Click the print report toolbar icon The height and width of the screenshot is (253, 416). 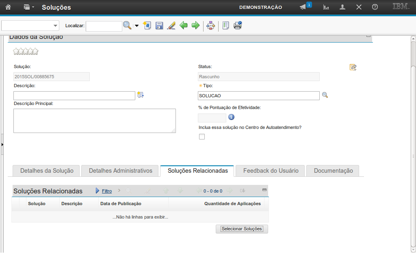[238, 26]
